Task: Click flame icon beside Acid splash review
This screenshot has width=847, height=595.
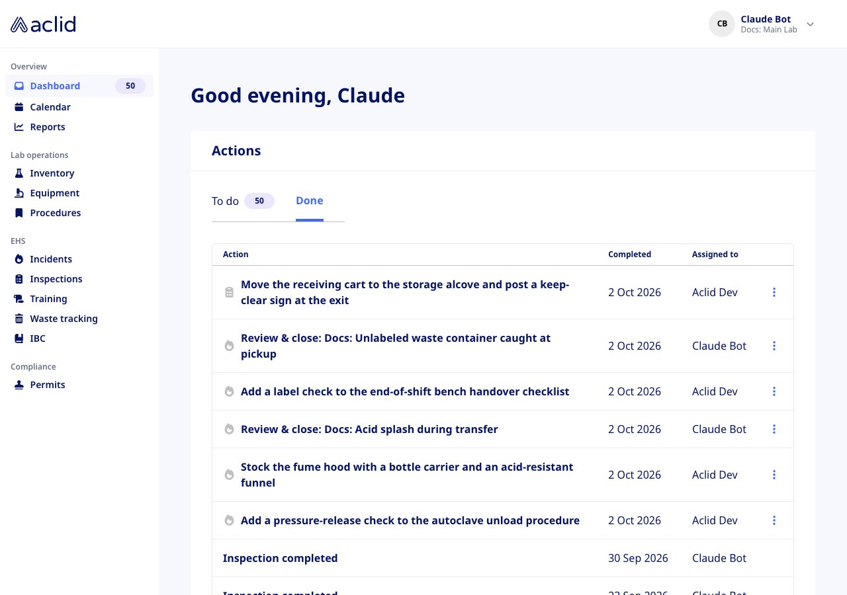Action: click(x=229, y=429)
